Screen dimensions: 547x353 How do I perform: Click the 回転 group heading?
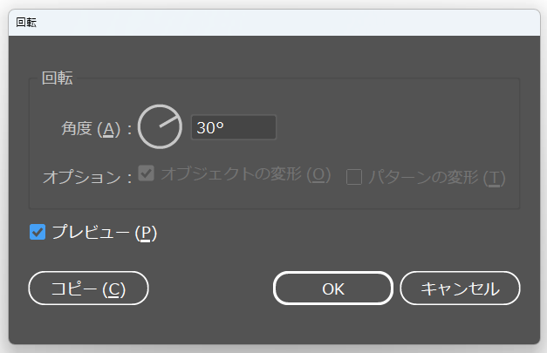click(58, 78)
